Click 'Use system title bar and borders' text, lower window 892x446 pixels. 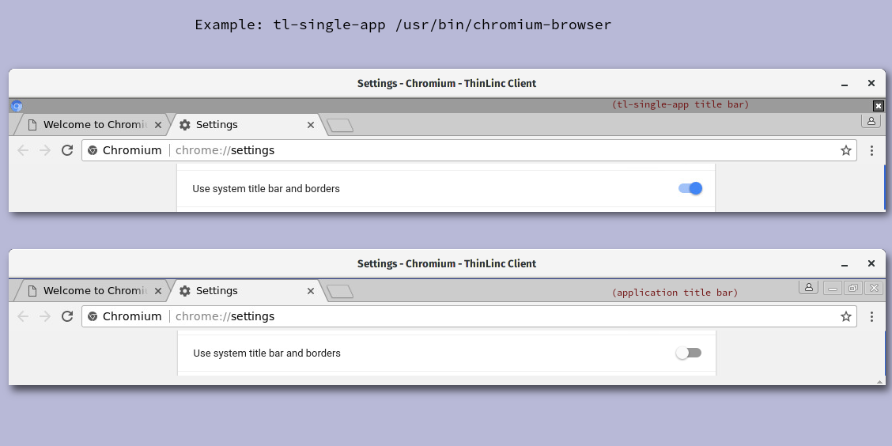click(x=266, y=353)
